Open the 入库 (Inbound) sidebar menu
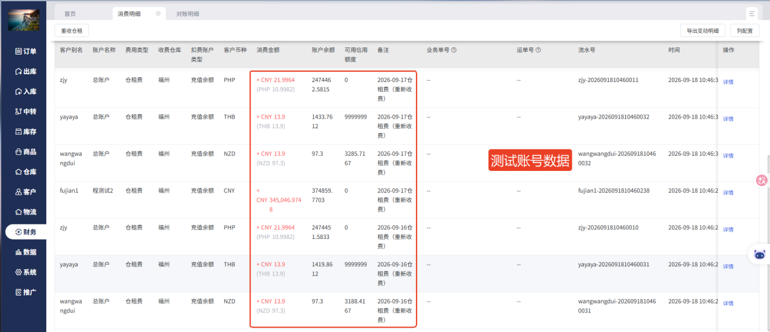770x332 pixels. (26, 92)
